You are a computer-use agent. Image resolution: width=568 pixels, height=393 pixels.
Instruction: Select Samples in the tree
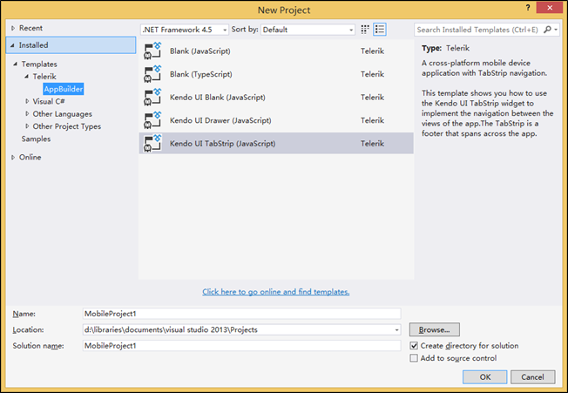pyautogui.click(x=36, y=139)
